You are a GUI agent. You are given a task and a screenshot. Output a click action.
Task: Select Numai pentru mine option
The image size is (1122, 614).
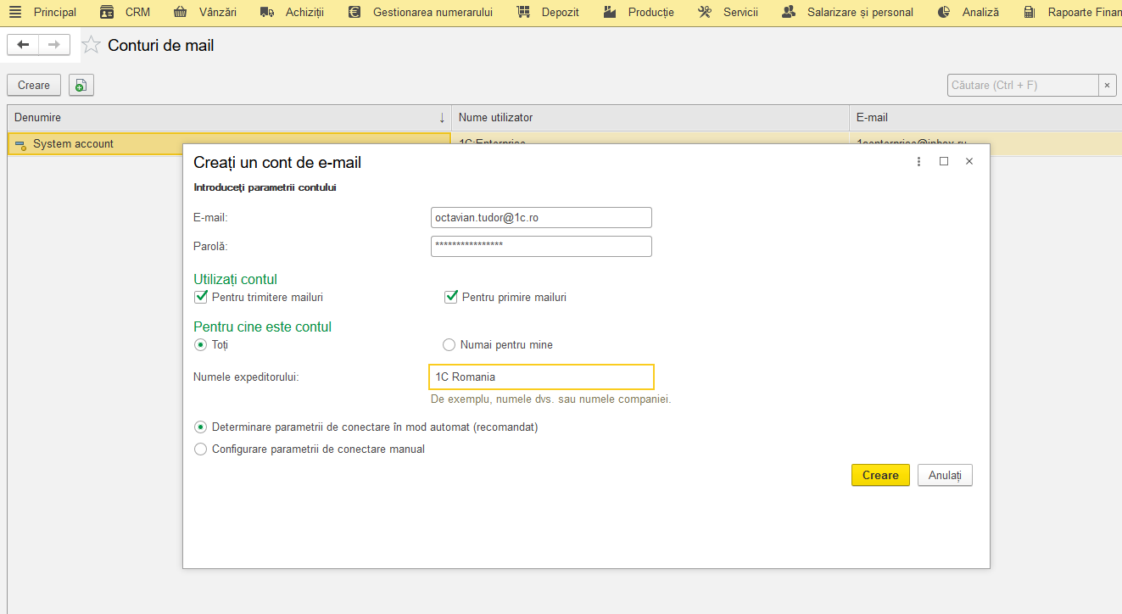(x=449, y=344)
